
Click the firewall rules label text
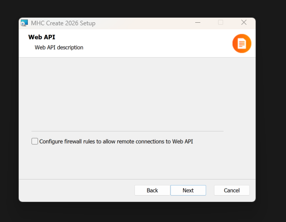click(x=116, y=142)
